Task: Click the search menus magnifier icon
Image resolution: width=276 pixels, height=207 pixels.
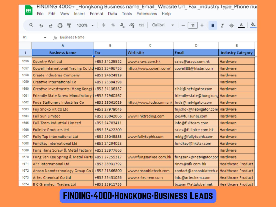Action: (31, 25)
